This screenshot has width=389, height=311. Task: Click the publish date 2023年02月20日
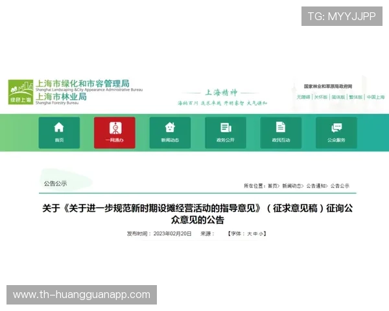click(172, 234)
